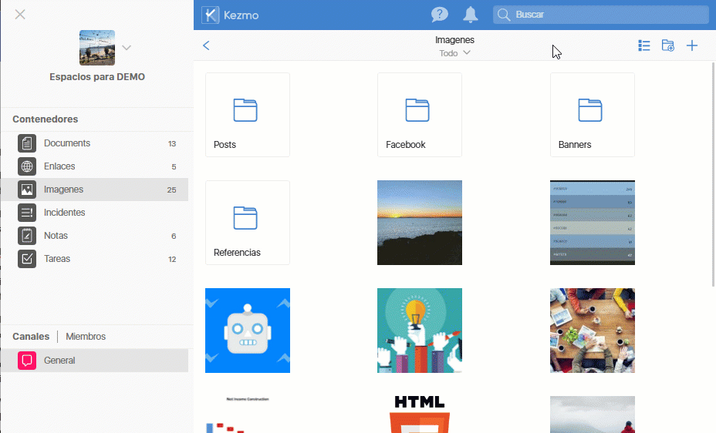This screenshot has width=716, height=433.
Task: Click the Tareas checkbox icon
Action: click(x=27, y=259)
